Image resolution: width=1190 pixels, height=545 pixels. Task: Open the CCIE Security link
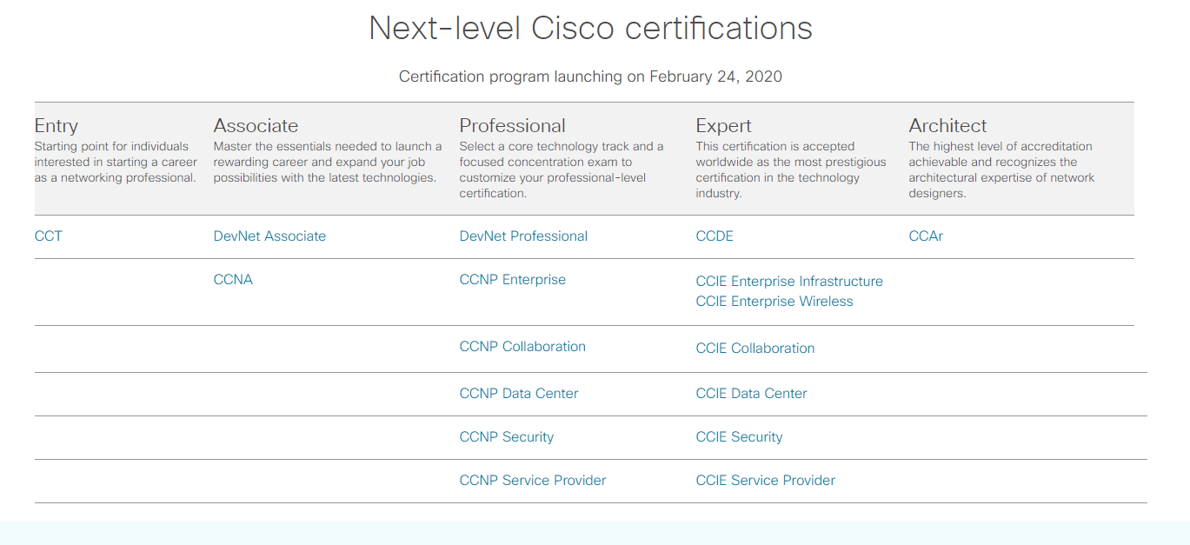[740, 437]
